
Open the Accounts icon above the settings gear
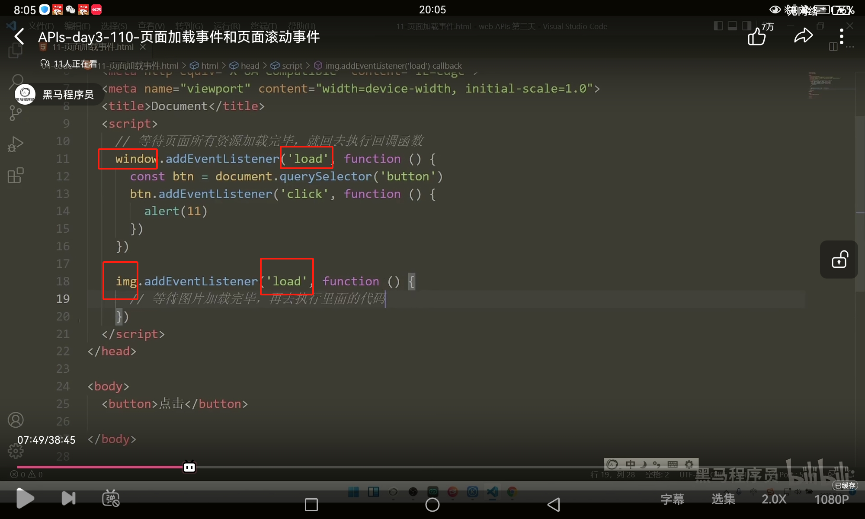click(16, 420)
